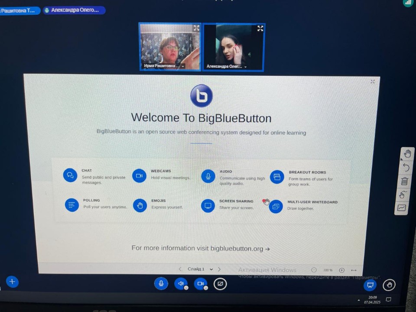416x312 pixels.
Task: Toggle the speaker audio button
Action: coord(181,283)
